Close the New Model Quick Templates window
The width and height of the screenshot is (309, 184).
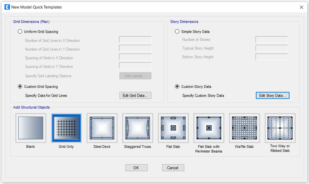[301, 7]
